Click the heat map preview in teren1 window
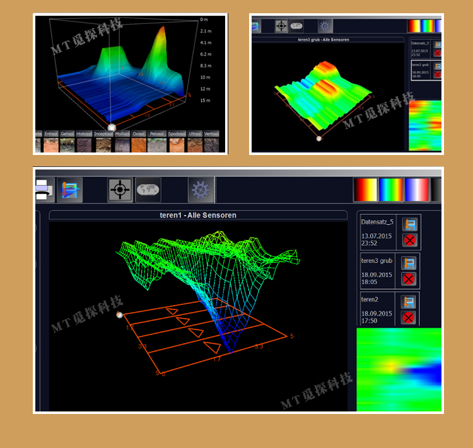 [399, 369]
